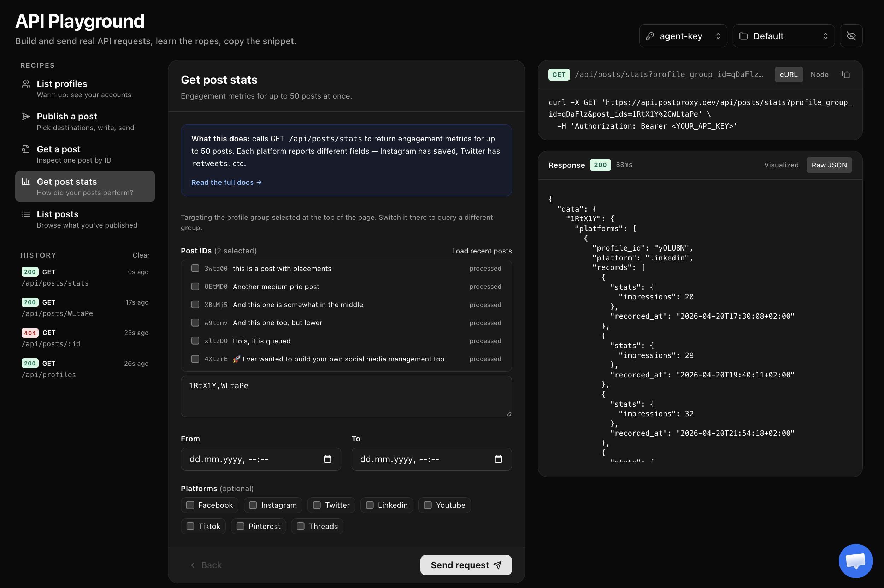The height and width of the screenshot is (588, 884).
Task: Click the Get post stats bar-chart icon
Action: pos(26,182)
